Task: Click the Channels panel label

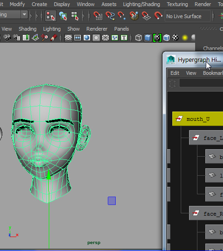Action: tap(213, 48)
